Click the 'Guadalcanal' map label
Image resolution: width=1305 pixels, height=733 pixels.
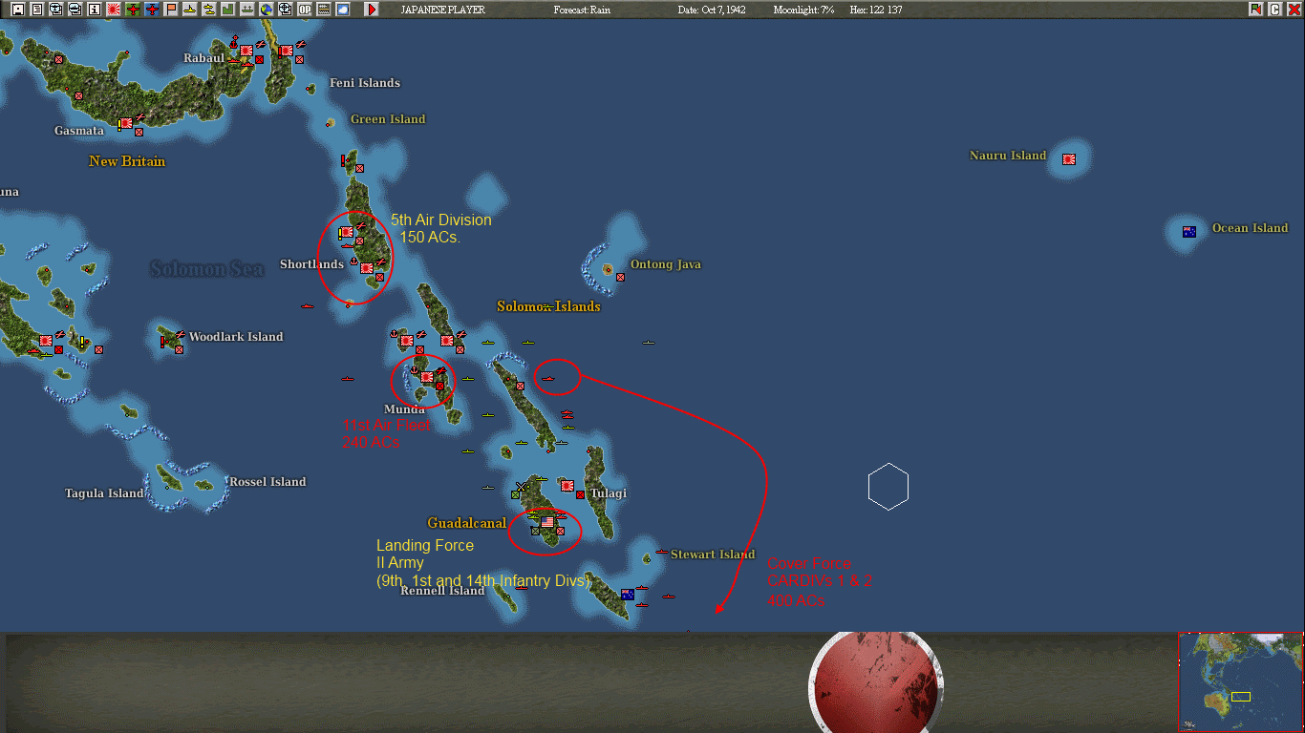coord(466,523)
